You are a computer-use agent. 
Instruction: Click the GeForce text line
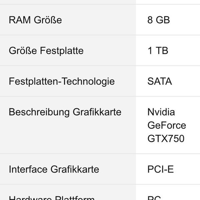[167, 125]
